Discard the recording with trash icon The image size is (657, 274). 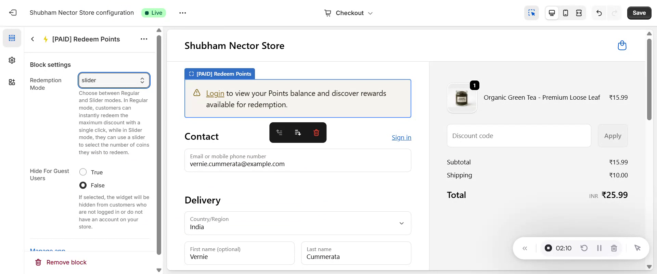click(x=614, y=248)
